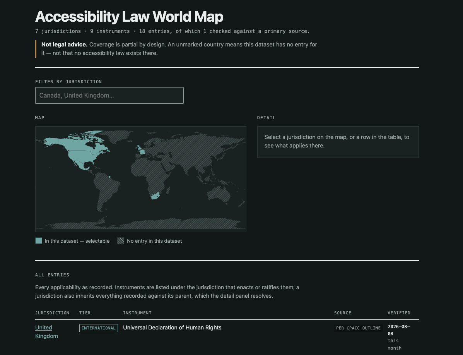Click the TIER column header
Viewport: 463px width, 355px height.
pos(85,313)
